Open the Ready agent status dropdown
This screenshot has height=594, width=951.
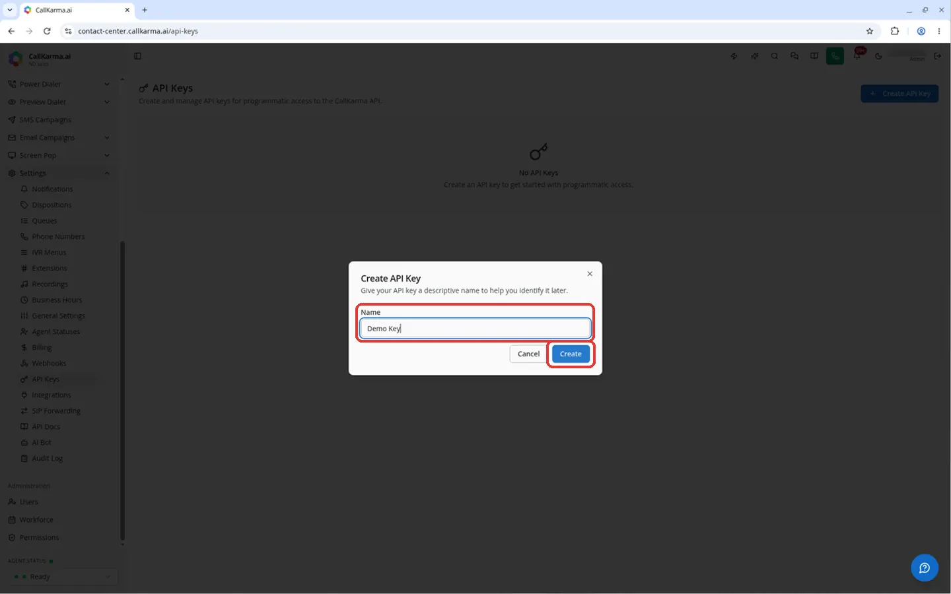(63, 577)
